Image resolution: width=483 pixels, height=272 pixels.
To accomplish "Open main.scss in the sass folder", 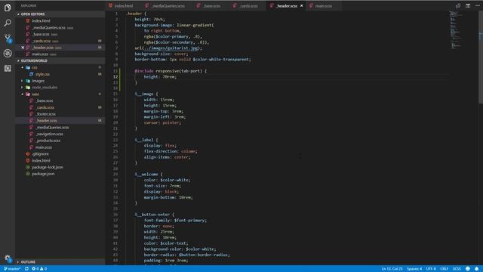I will tap(43, 147).
